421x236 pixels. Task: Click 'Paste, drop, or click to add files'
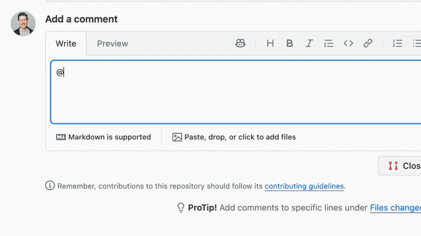click(240, 137)
